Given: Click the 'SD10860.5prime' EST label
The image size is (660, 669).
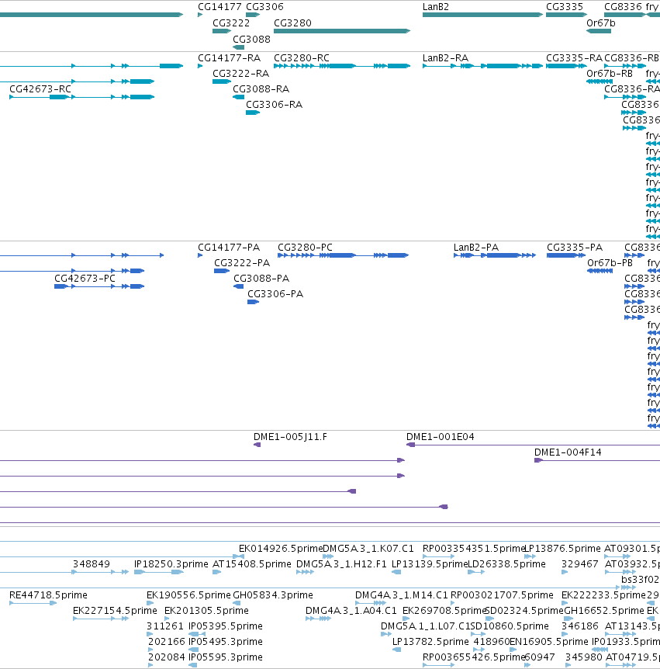Looking at the screenshot, I should [x=509, y=626].
